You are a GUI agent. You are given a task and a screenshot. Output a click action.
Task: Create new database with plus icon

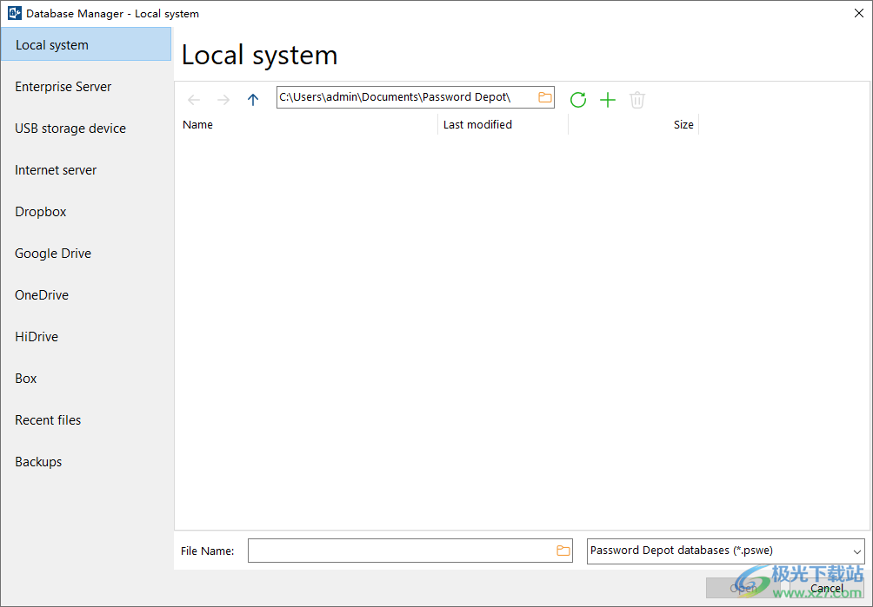coord(608,100)
